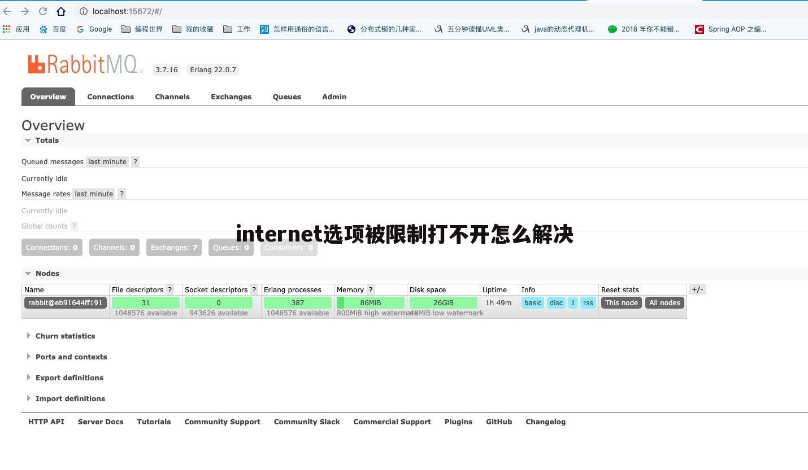Viewport: 808px width, 470px height.
Task: Switch to the Channels tab
Action: (x=172, y=96)
